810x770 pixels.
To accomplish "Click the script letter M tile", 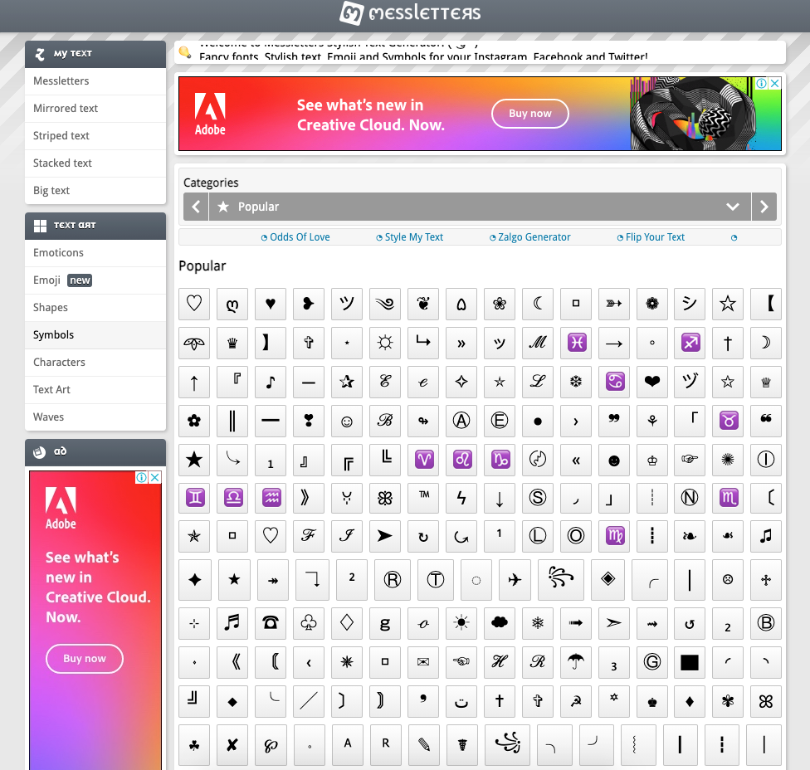I will (x=539, y=343).
